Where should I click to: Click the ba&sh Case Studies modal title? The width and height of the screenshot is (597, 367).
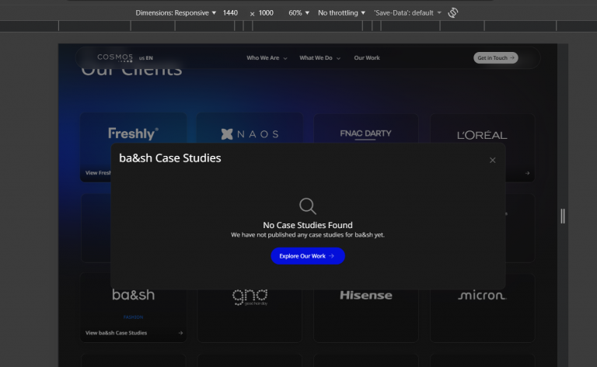tap(169, 158)
